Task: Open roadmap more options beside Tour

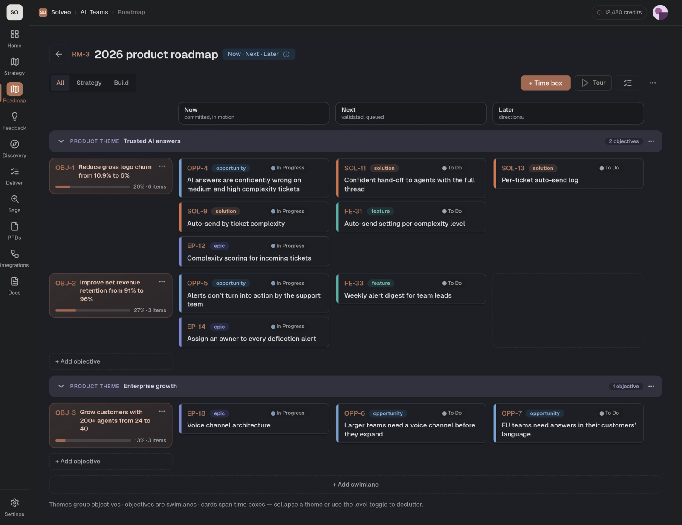Action: pyautogui.click(x=653, y=83)
